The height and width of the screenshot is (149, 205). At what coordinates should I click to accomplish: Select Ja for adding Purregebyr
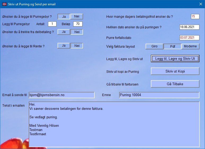point(64,17)
